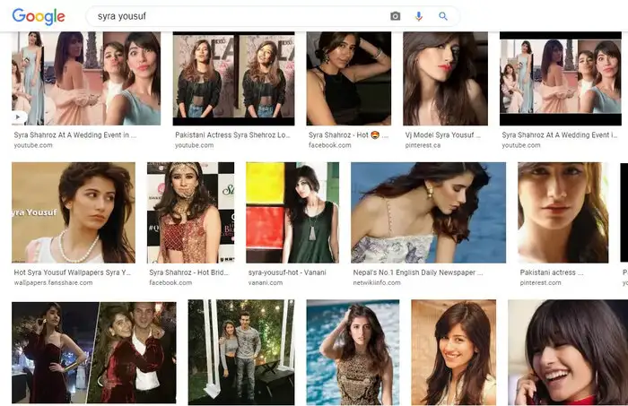Open 'Hot Syra Yousuf Wallpapers' result title
This screenshot has width=628, height=406.
tap(73, 272)
